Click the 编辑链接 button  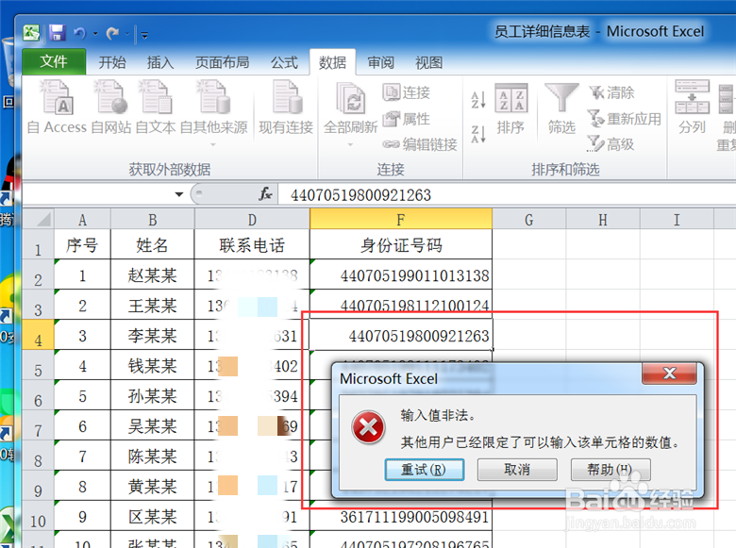(x=420, y=144)
